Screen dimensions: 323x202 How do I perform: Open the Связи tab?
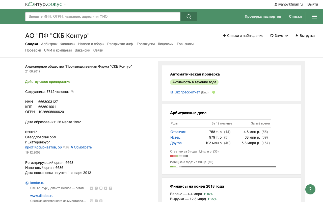(98, 50)
